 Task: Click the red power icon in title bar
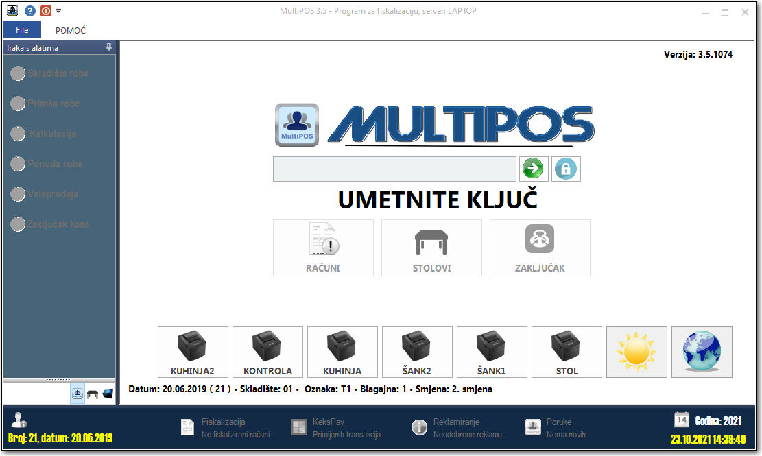click(46, 11)
